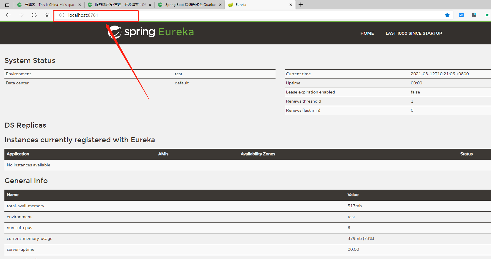Click Instances currently registered with Eureka heading
This screenshot has width=491, height=259.
click(x=80, y=140)
